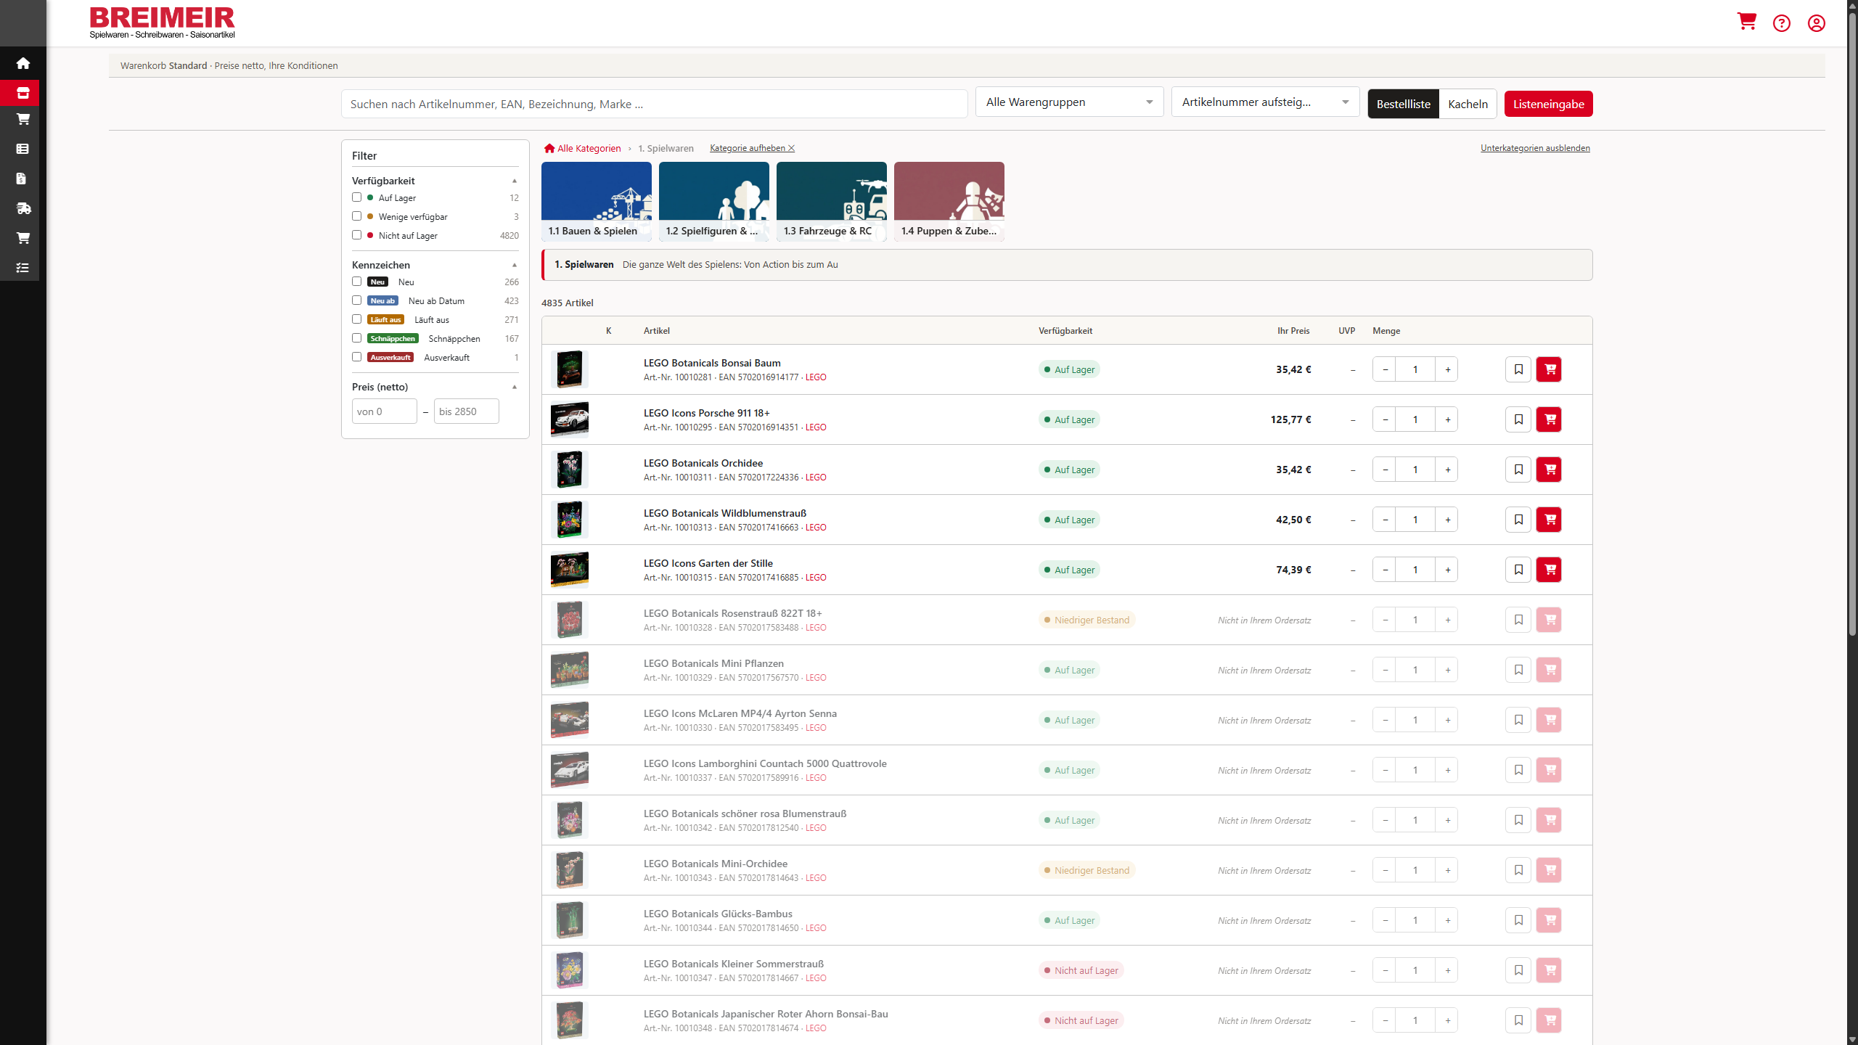Image resolution: width=1858 pixels, height=1045 pixels.
Task: Add LEGO Icons Garten der Stille to cart
Action: (x=1549, y=570)
